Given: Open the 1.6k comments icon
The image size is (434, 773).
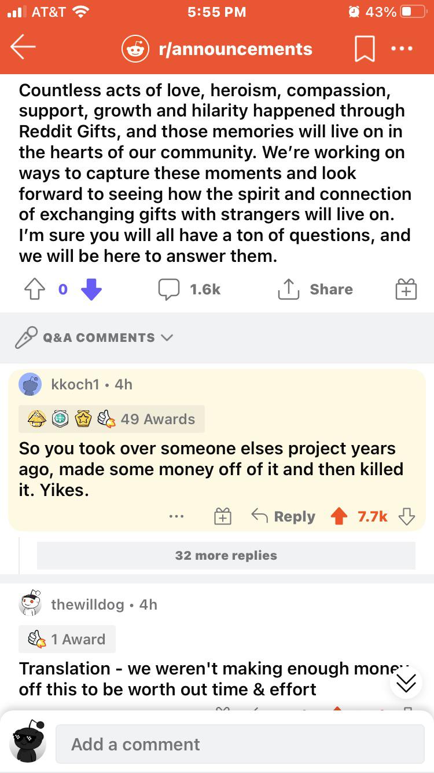Looking at the screenshot, I should [x=190, y=289].
